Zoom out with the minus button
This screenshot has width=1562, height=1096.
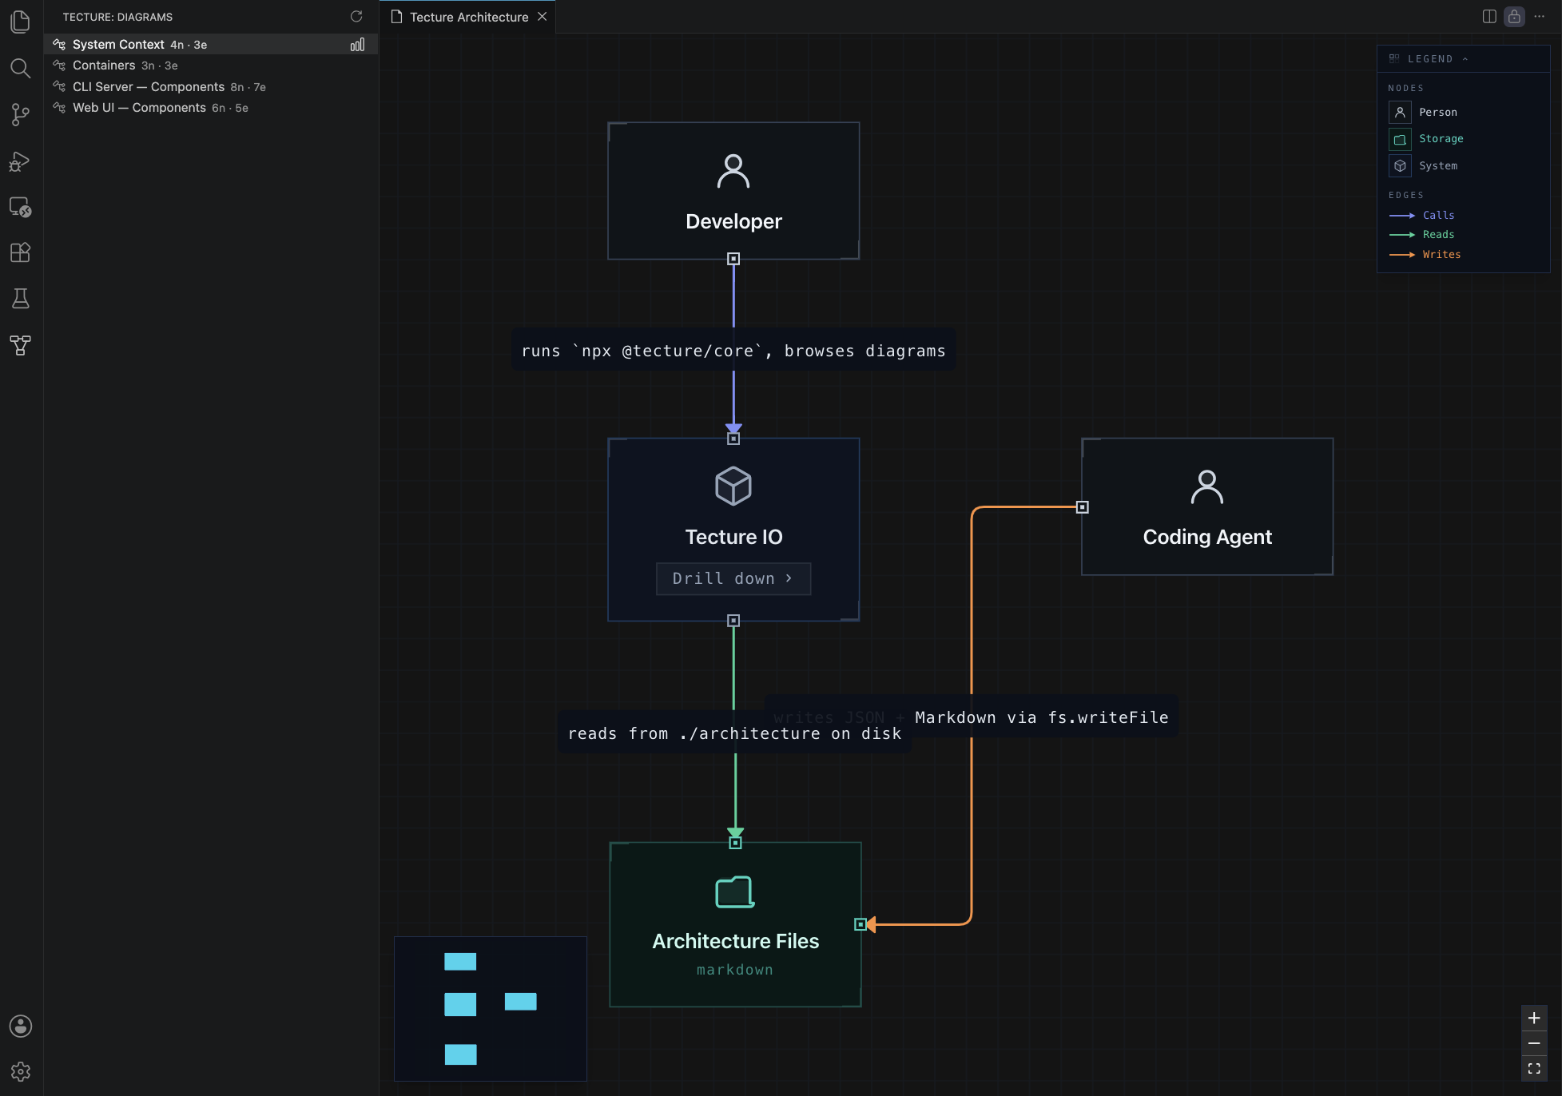point(1534,1043)
